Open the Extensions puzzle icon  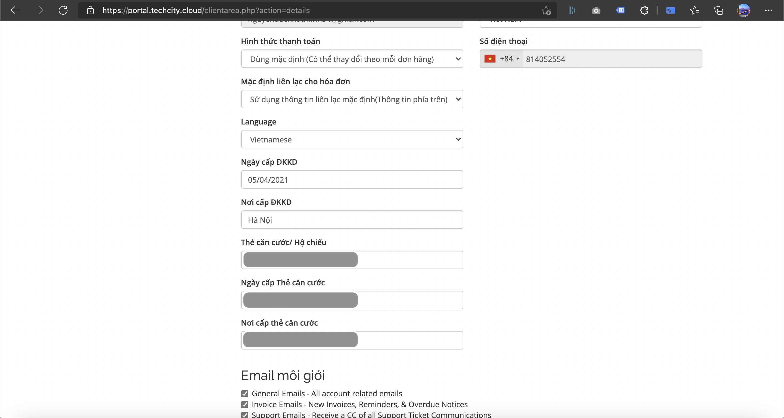point(644,10)
